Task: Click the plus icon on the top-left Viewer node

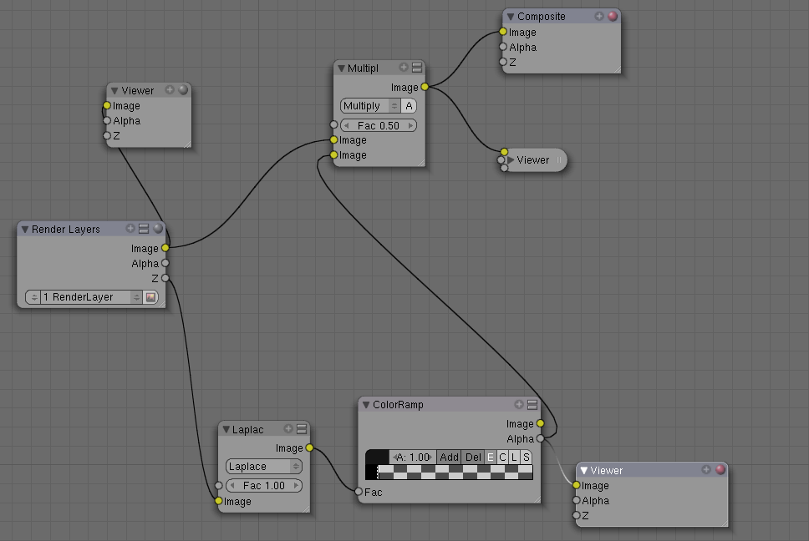Action: click(169, 89)
